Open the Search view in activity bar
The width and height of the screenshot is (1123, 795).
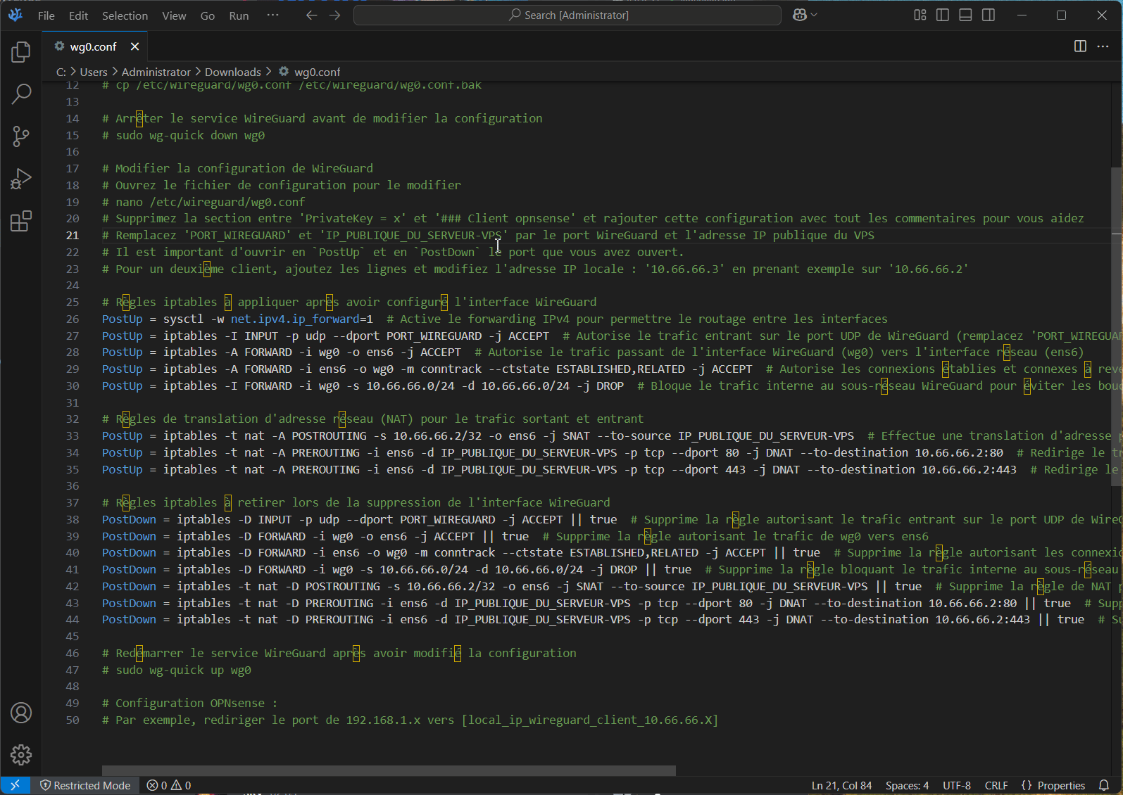coord(21,94)
